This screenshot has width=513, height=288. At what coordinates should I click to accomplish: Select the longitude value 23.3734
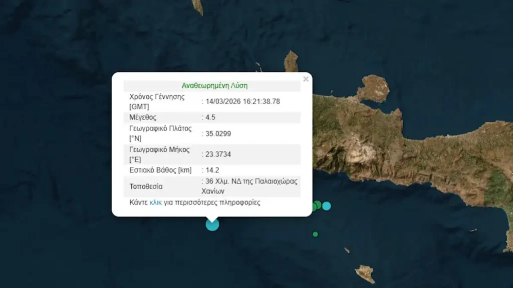point(217,154)
